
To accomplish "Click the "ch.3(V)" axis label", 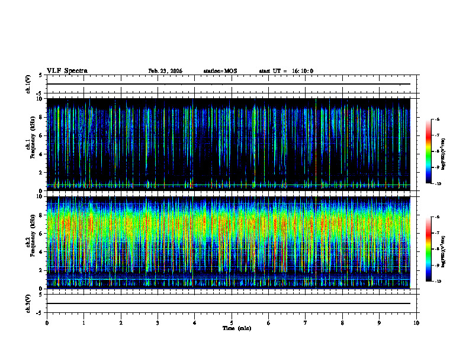I will point(28,303).
